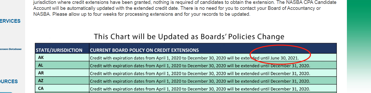Click the AK state cell
Viewport: 371px width, 93px height.
coord(62,57)
